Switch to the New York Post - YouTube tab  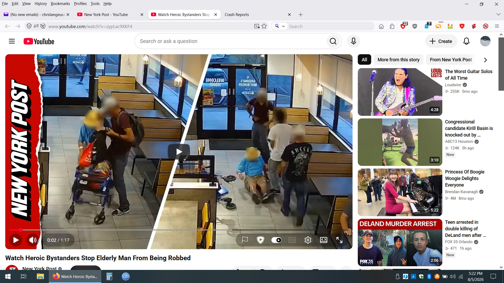106,15
